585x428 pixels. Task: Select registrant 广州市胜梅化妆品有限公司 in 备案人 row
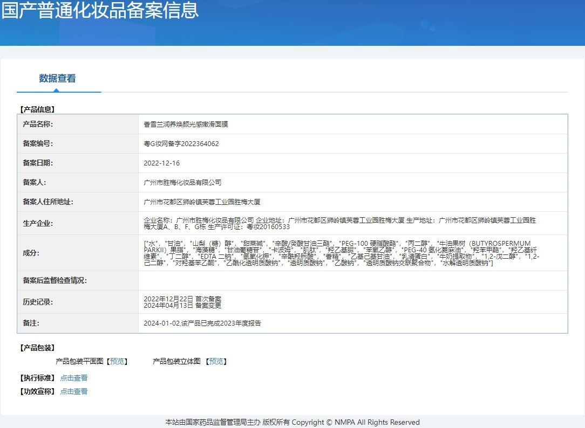coord(182,183)
